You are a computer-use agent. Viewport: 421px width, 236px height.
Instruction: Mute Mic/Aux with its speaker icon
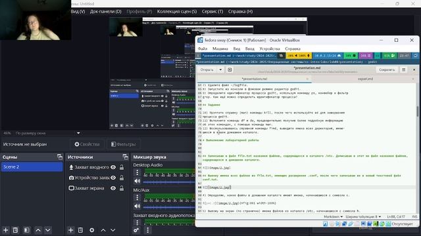point(137,206)
